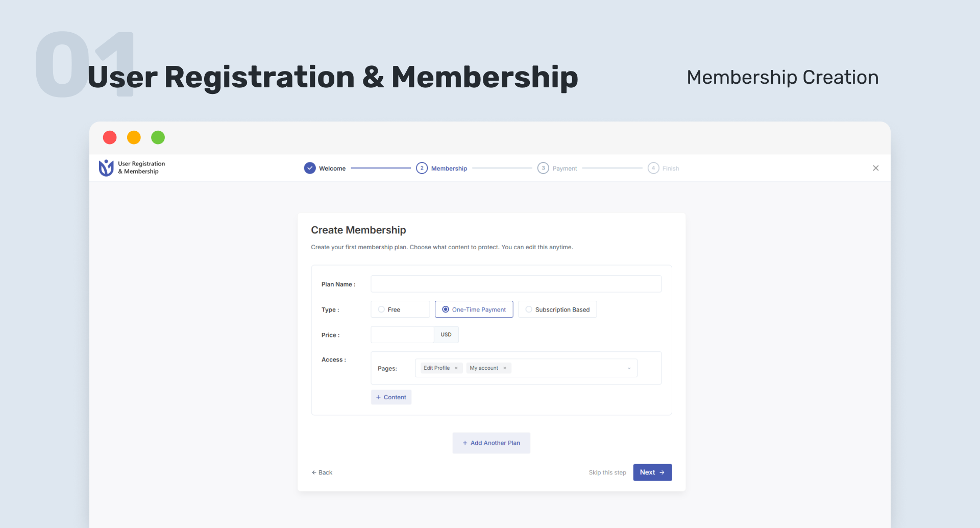Image resolution: width=980 pixels, height=528 pixels.
Task: Click Add Another Plan button
Action: click(491, 443)
